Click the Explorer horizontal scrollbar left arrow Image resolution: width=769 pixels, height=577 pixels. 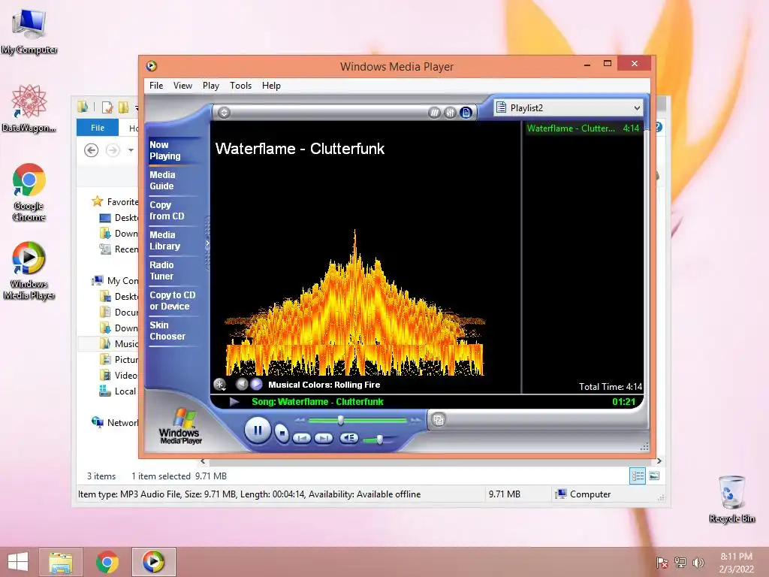click(x=203, y=461)
